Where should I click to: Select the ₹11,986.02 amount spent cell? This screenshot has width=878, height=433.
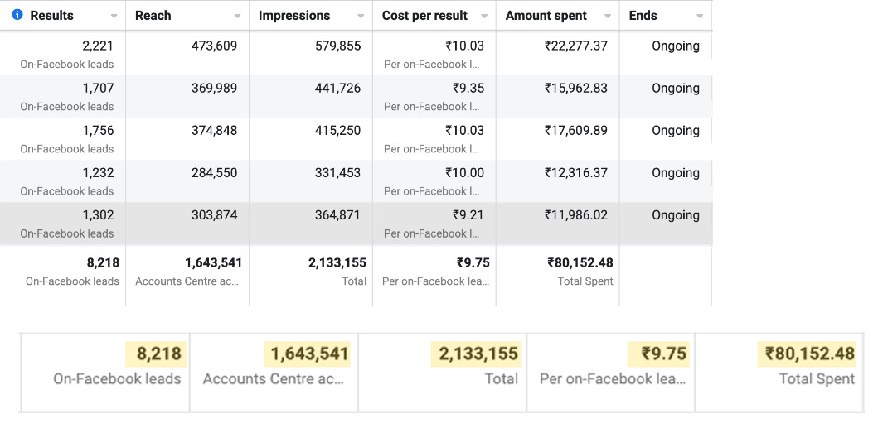[x=575, y=215]
